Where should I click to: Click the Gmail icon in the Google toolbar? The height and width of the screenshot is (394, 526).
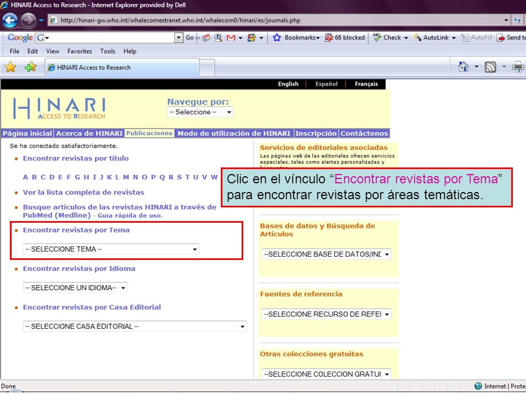[x=231, y=38]
